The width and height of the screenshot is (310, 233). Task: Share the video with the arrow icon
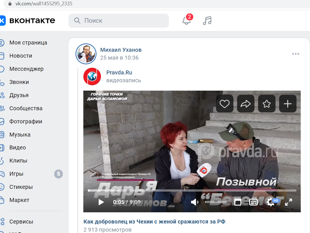click(245, 104)
